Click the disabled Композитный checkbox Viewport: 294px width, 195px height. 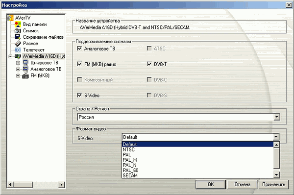(x=79, y=80)
